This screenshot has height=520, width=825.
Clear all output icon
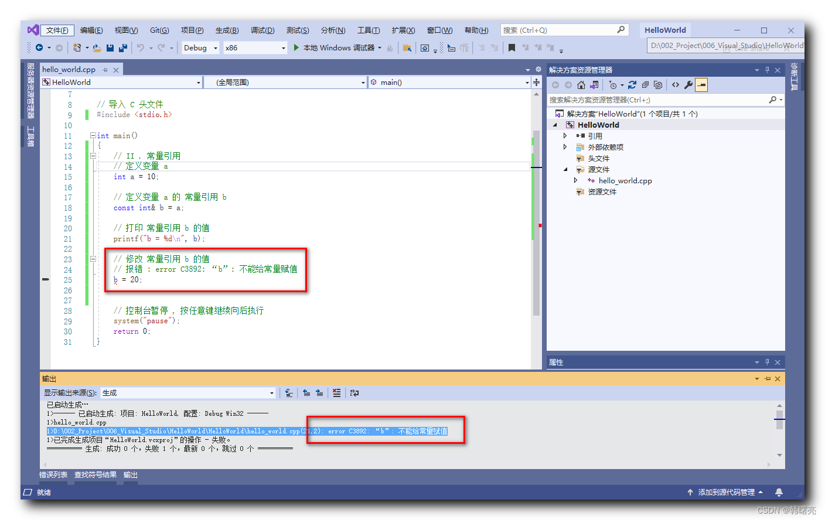(336, 393)
